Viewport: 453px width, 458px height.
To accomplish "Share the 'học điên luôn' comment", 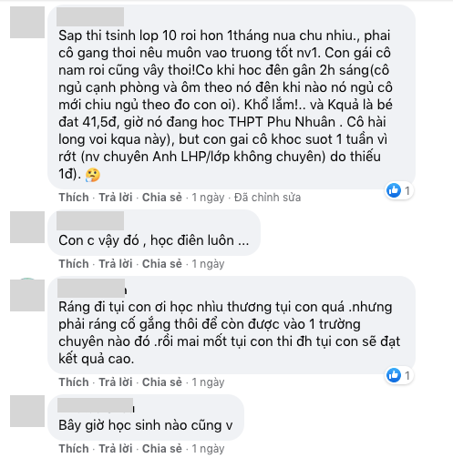I will tap(162, 264).
